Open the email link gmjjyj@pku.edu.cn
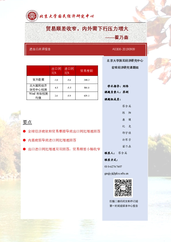 (x=116, y=174)
